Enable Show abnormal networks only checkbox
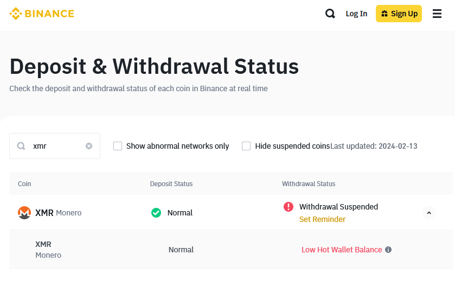 tap(118, 146)
